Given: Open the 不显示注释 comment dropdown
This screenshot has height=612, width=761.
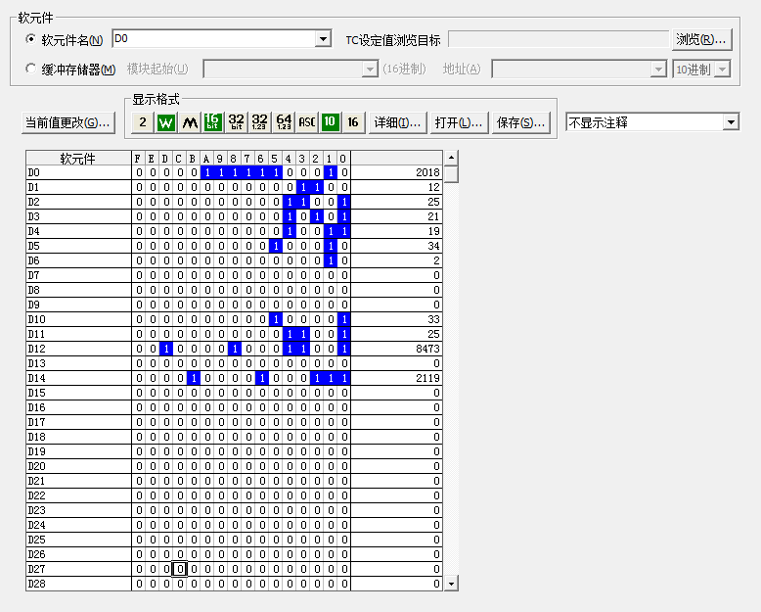Looking at the screenshot, I should [731, 122].
